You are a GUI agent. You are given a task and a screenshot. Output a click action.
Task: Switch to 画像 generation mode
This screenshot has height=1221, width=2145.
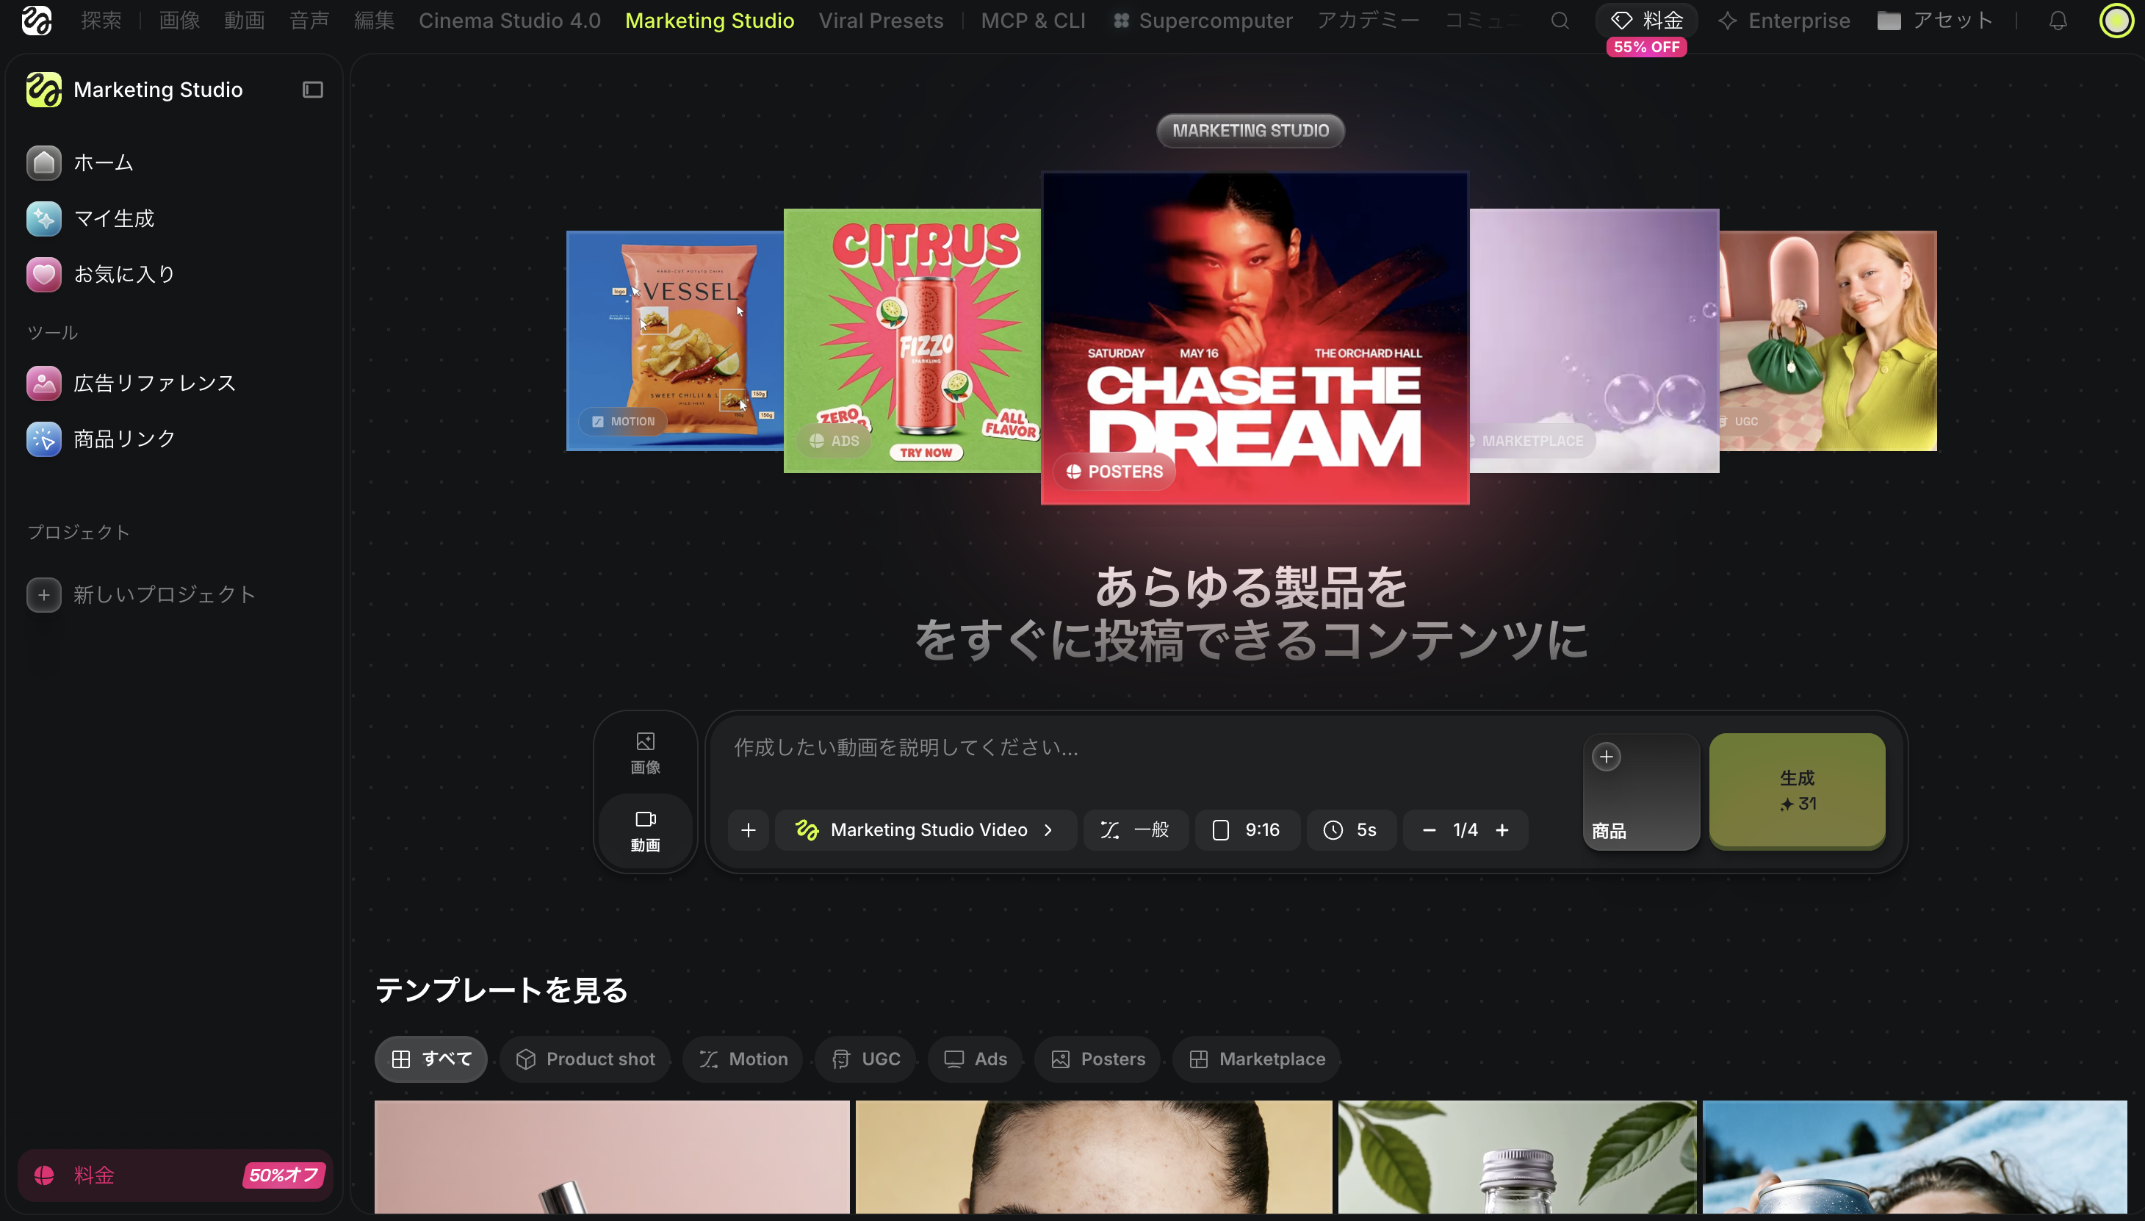(645, 753)
